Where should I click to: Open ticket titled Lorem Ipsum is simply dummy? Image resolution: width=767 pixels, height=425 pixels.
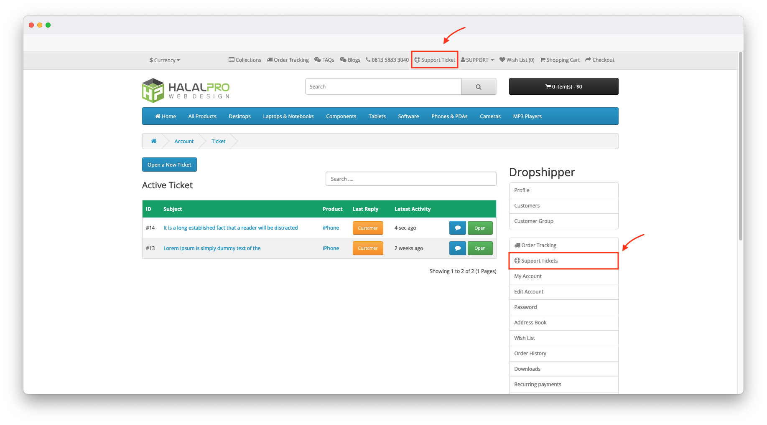point(212,248)
